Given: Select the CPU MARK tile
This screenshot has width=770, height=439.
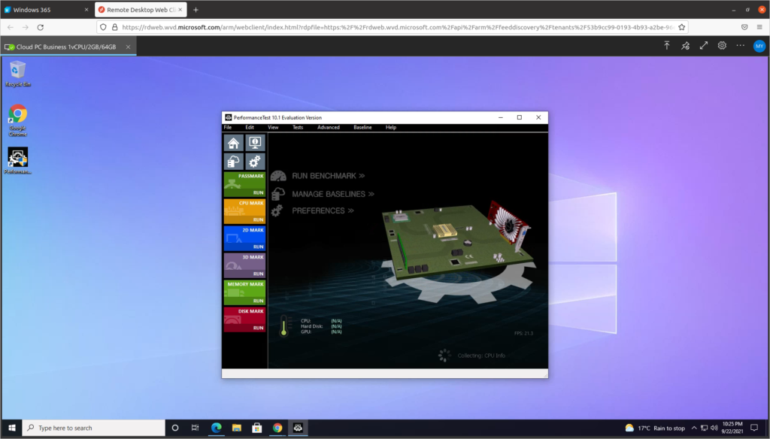Looking at the screenshot, I should 244,211.
